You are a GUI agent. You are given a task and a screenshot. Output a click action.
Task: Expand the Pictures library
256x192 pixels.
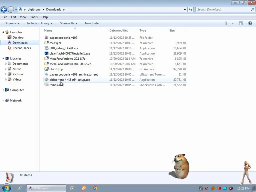pyautogui.click(x=6, y=74)
